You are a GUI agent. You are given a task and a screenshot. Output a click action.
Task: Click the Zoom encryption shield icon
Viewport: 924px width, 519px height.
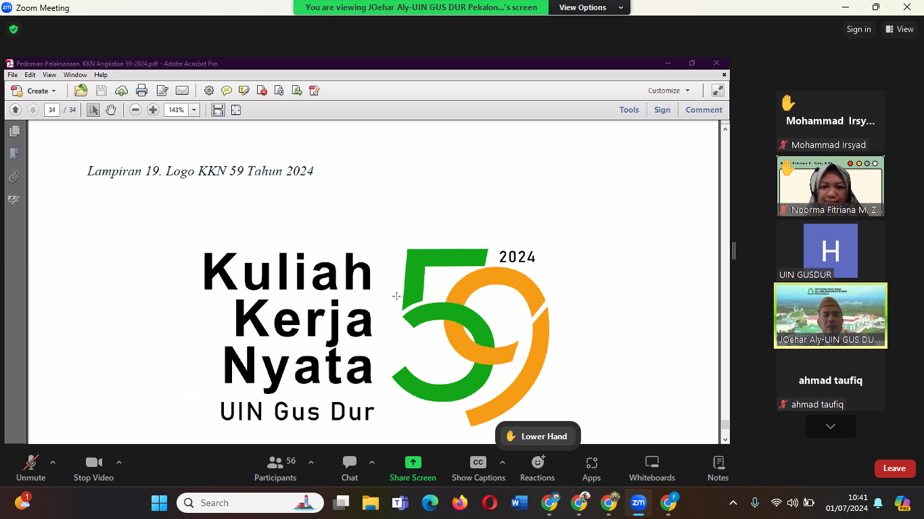(x=13, y=29)
